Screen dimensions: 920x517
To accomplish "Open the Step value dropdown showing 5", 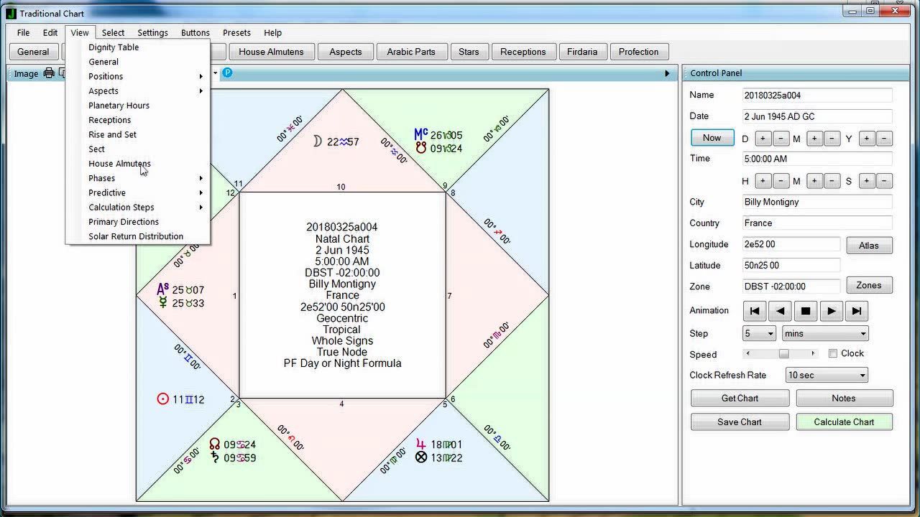I will coord(759,333).
